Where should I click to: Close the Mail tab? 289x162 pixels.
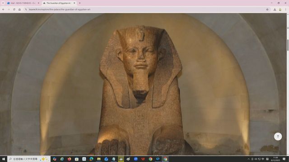38,3
